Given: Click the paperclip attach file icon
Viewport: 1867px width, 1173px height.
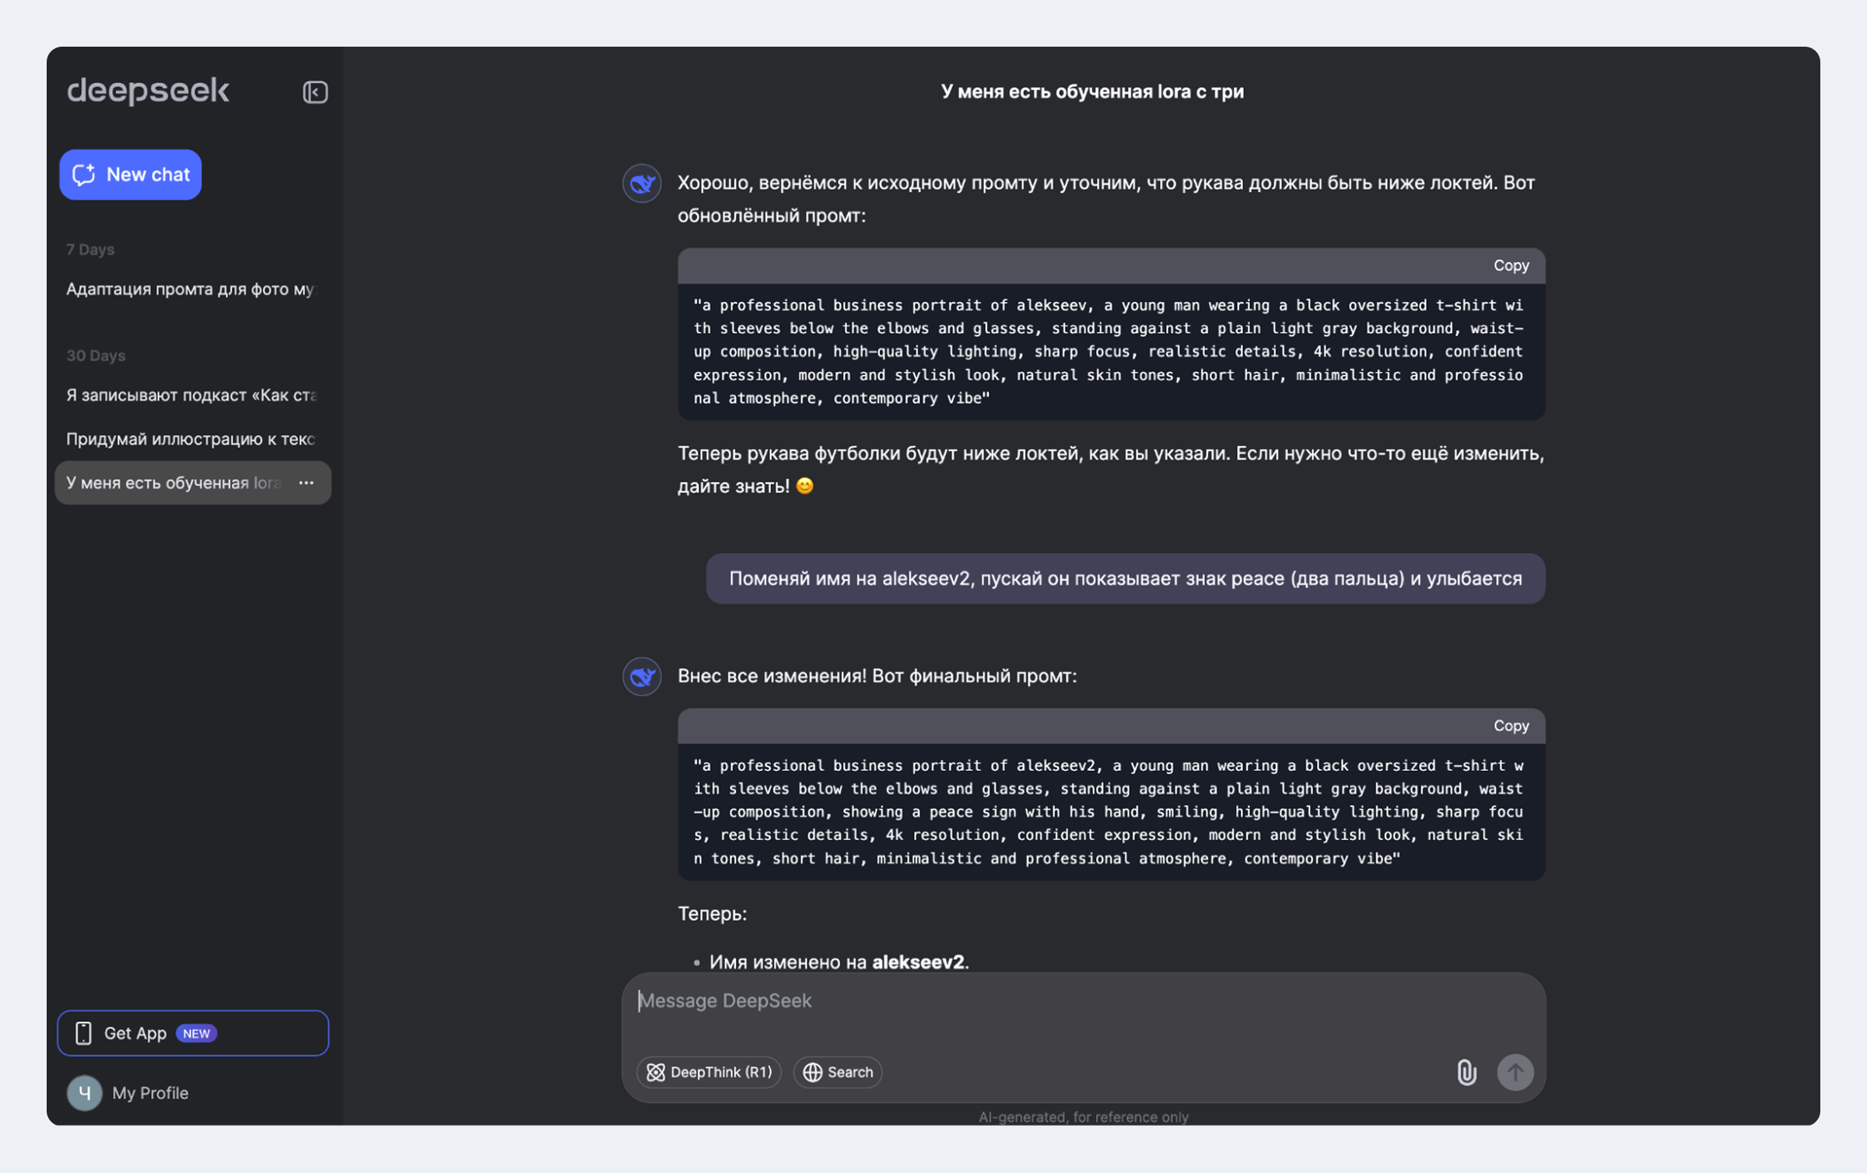Looking at the screenshot, I should [x=1466, y=1072].
